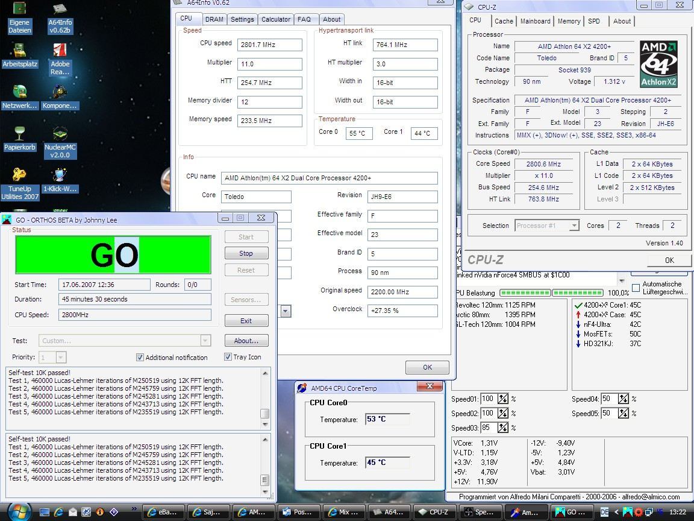Screen dimensions: 694x521
Task: Open the Arbeitsplatz desktop icon
Action: click(x=19, y=55)
